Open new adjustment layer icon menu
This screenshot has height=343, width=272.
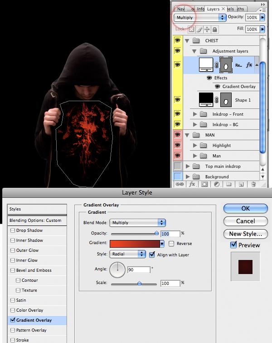217,184
